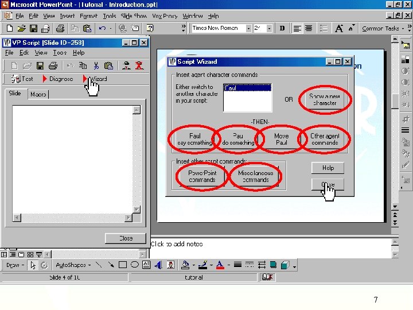Toggle Bold formatting
This screenshot has width=413, height=310.
(282, 28)
